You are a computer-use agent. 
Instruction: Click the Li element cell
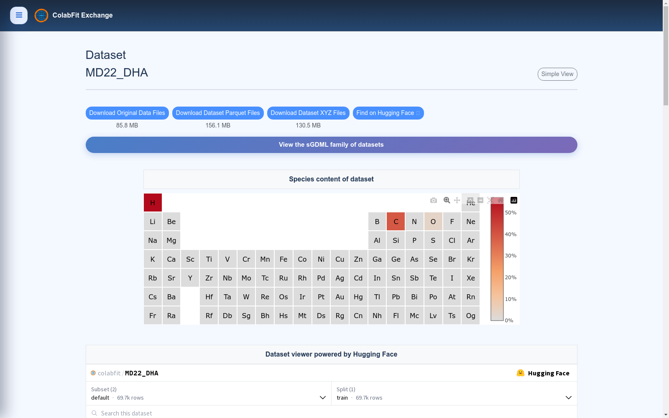(x=153, y=222)
